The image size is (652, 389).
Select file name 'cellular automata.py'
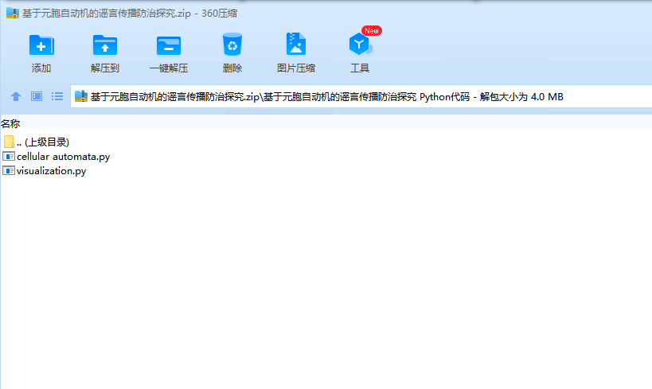(63, 157)
